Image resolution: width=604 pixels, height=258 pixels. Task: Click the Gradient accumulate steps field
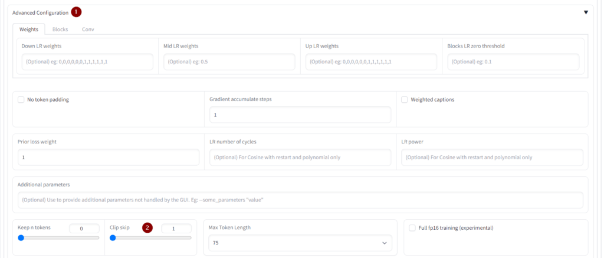[300, 115]
